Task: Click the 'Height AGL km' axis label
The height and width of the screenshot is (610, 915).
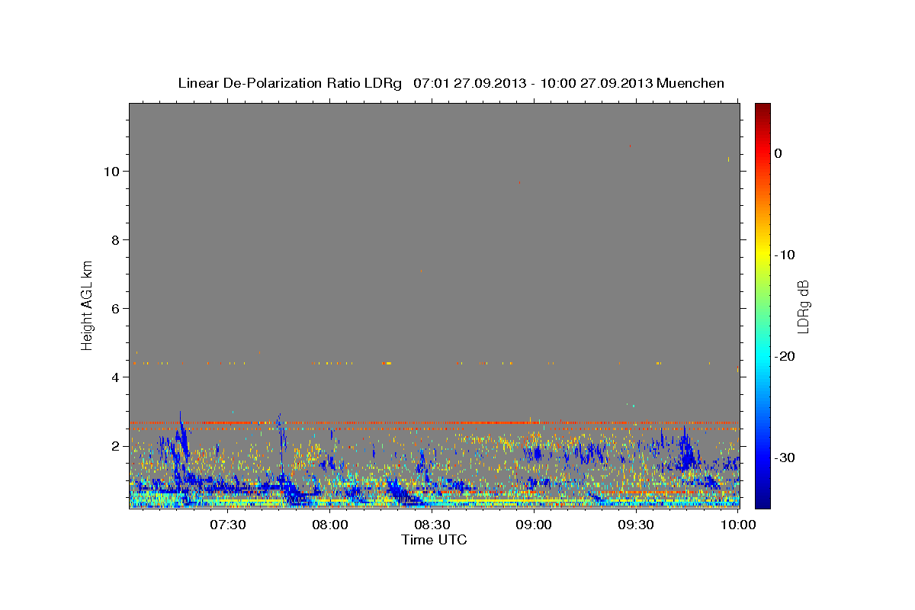Action: (88, 304)
